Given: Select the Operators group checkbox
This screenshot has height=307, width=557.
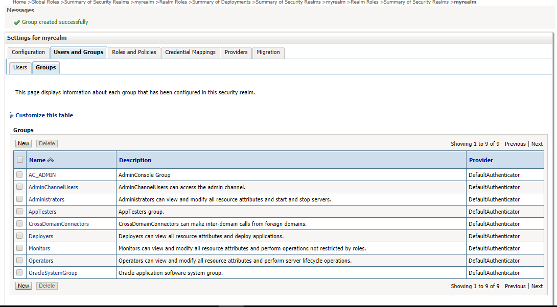Looking at the screenshot, I should click(19, 260).
